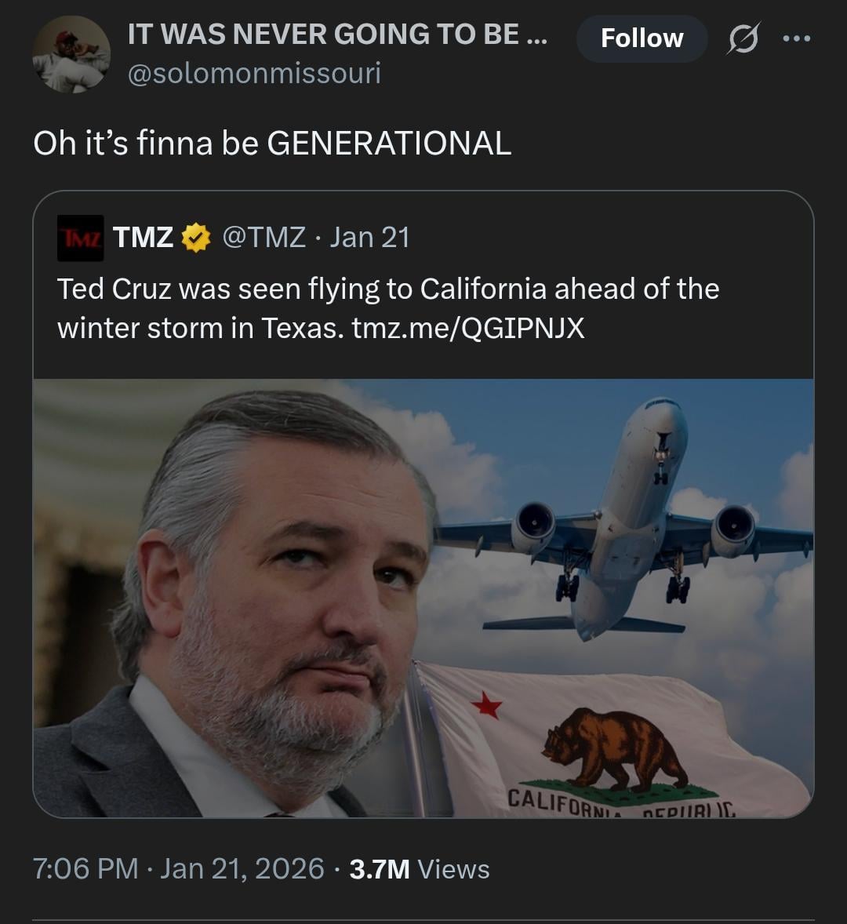Follow the tmz.me/QGIPNJX link
The width and height of the screenshot is (847, 924).
tap(468, 328)
